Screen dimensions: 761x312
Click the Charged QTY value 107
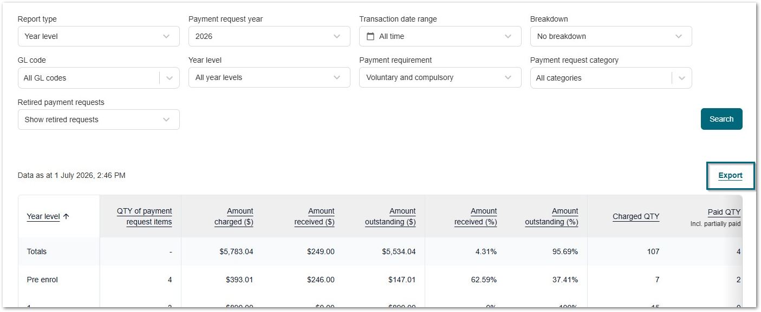[x=653, y=251]
